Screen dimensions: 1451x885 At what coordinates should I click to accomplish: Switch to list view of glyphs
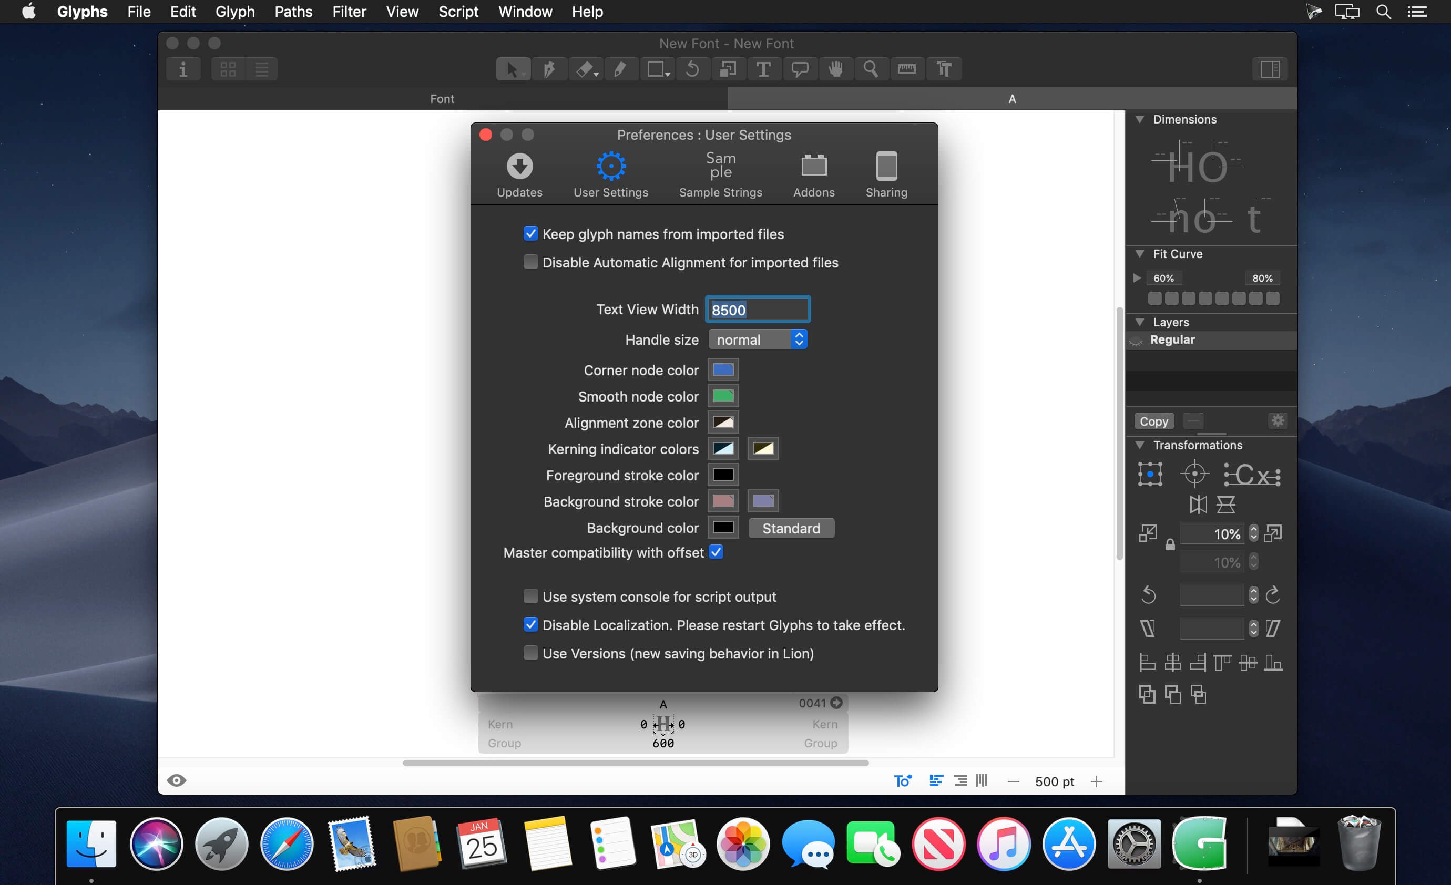point(261,69)
